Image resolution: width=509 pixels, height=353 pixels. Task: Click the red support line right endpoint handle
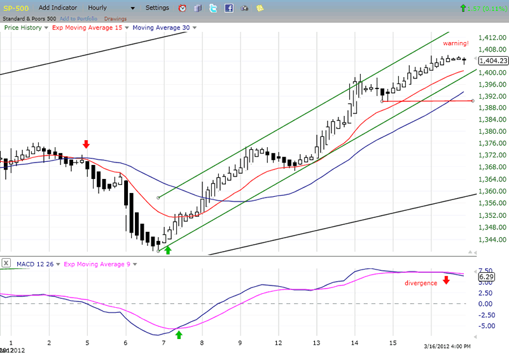tap(473, 101)
